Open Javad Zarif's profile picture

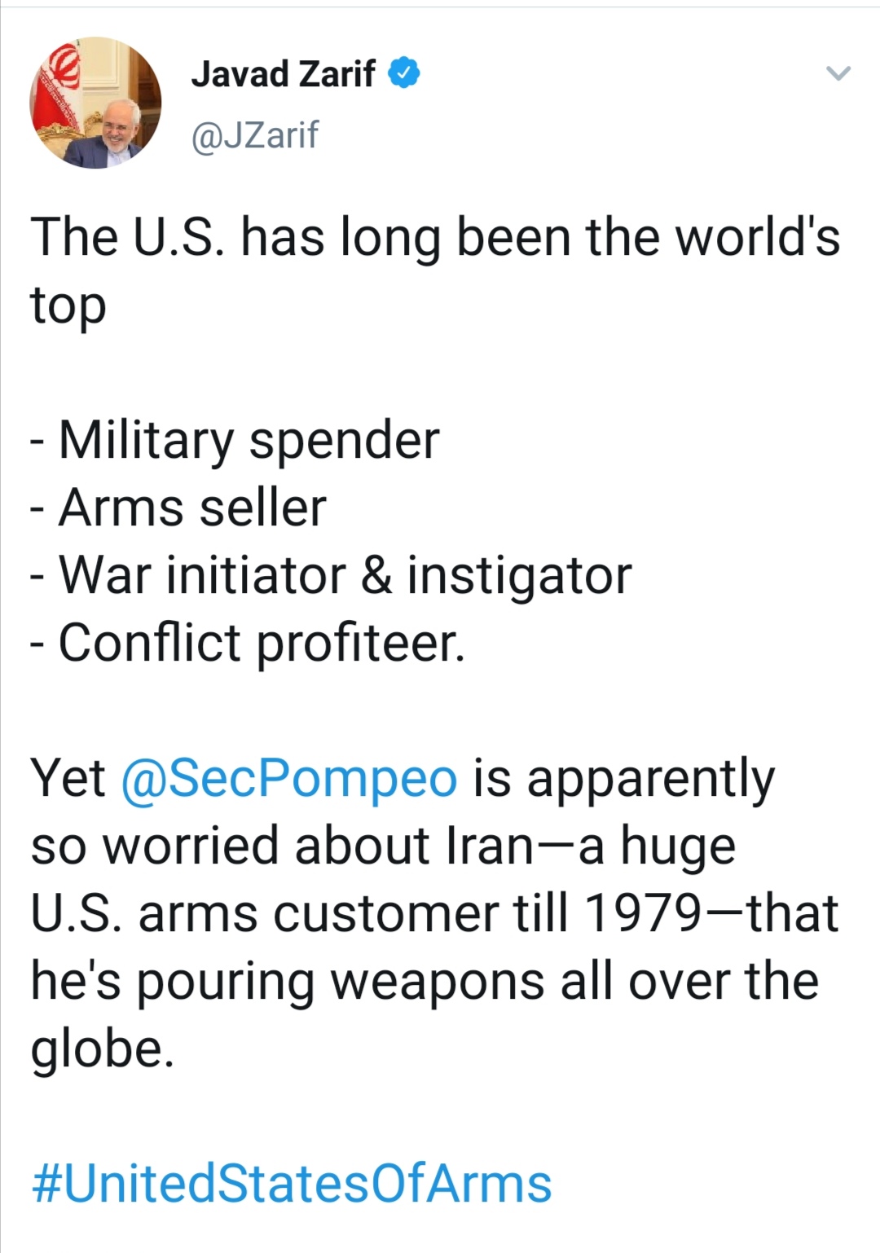[96, 103]
